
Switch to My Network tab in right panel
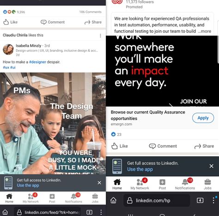[x=140, y=184]
